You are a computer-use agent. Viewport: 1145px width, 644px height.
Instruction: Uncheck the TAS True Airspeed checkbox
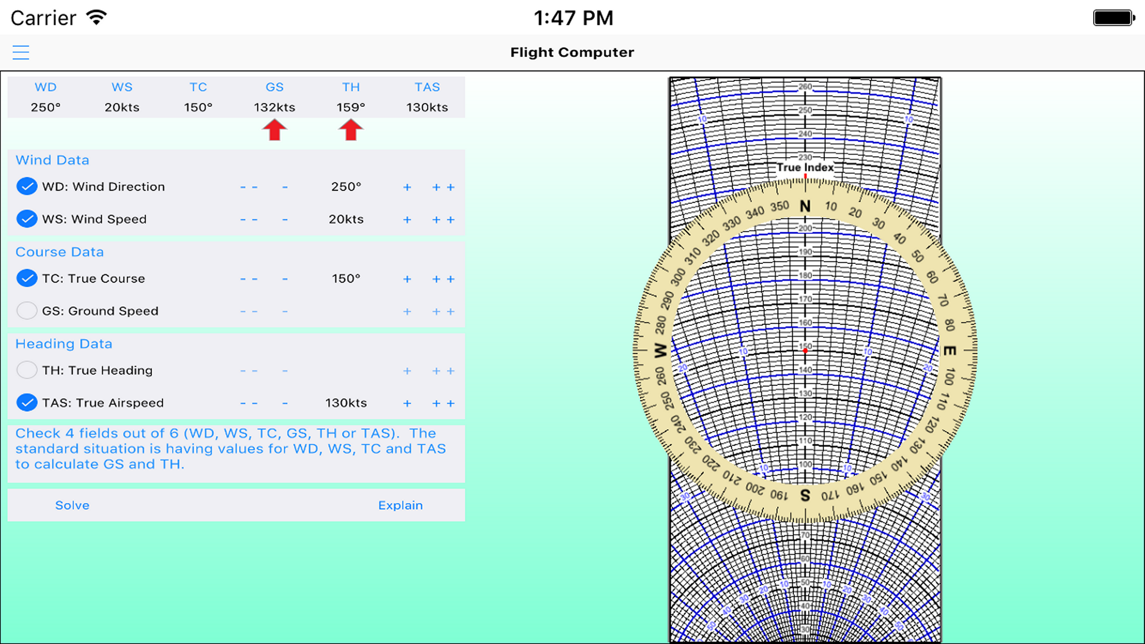[x=26, y=403]
